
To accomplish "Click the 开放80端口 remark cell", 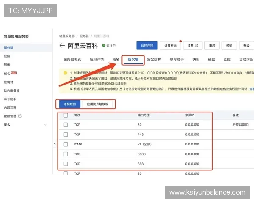I will point(241,125).
